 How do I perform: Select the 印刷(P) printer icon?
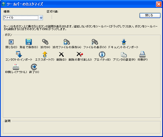pos(142,54)
